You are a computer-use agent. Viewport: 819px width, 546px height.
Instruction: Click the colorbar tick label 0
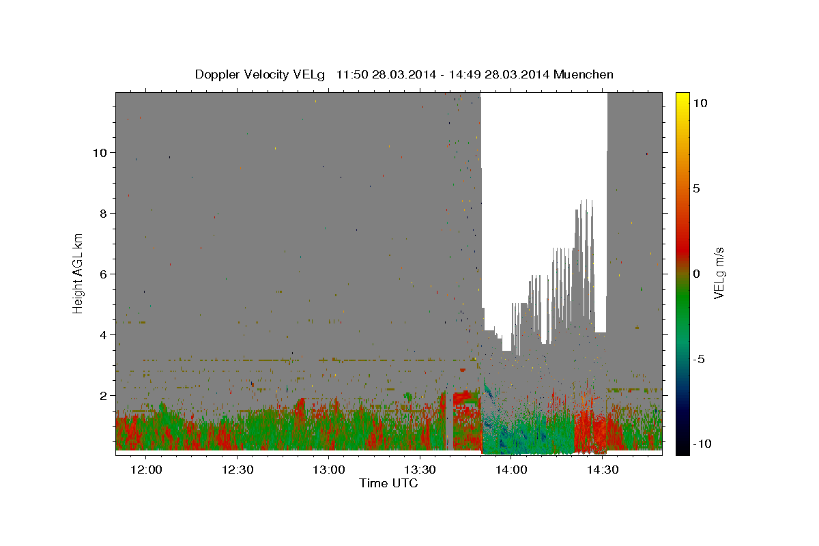click(x=696, y=274)
